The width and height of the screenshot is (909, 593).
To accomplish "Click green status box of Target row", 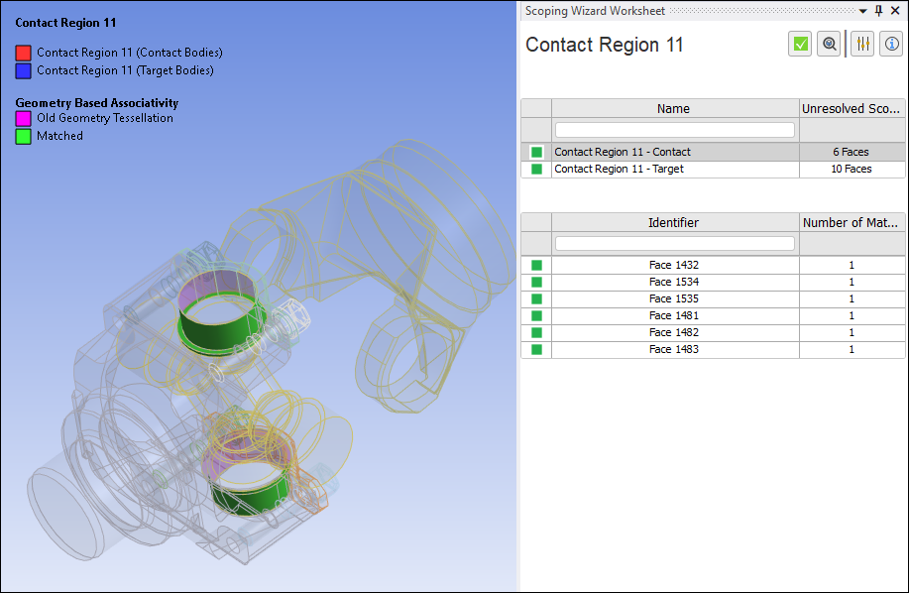I will (x=536, y=170).
